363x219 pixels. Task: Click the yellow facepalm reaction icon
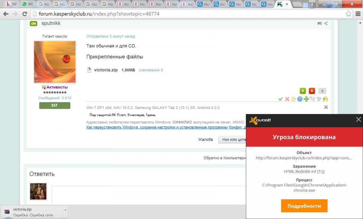pos(325,99)
